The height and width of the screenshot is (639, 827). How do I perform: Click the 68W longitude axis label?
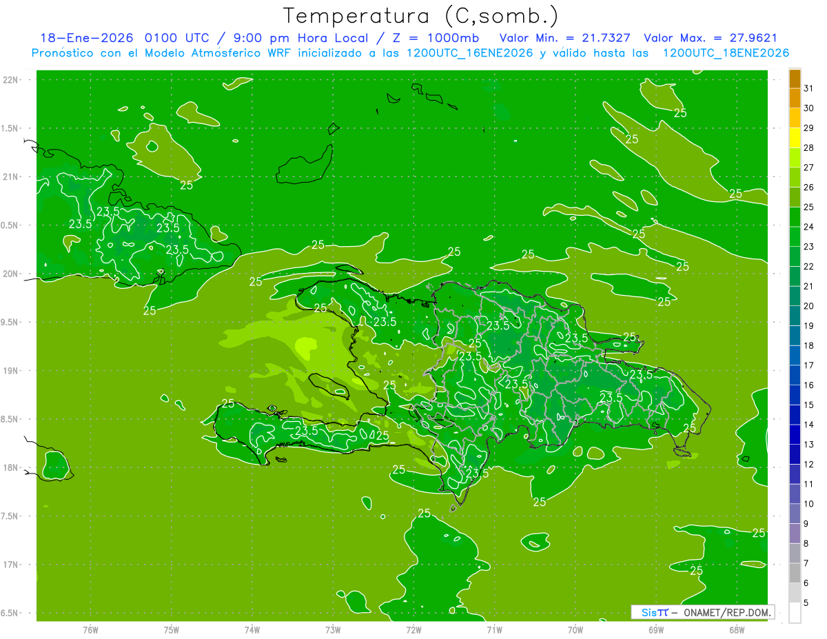pyautogui.click(x=737, y=630)
